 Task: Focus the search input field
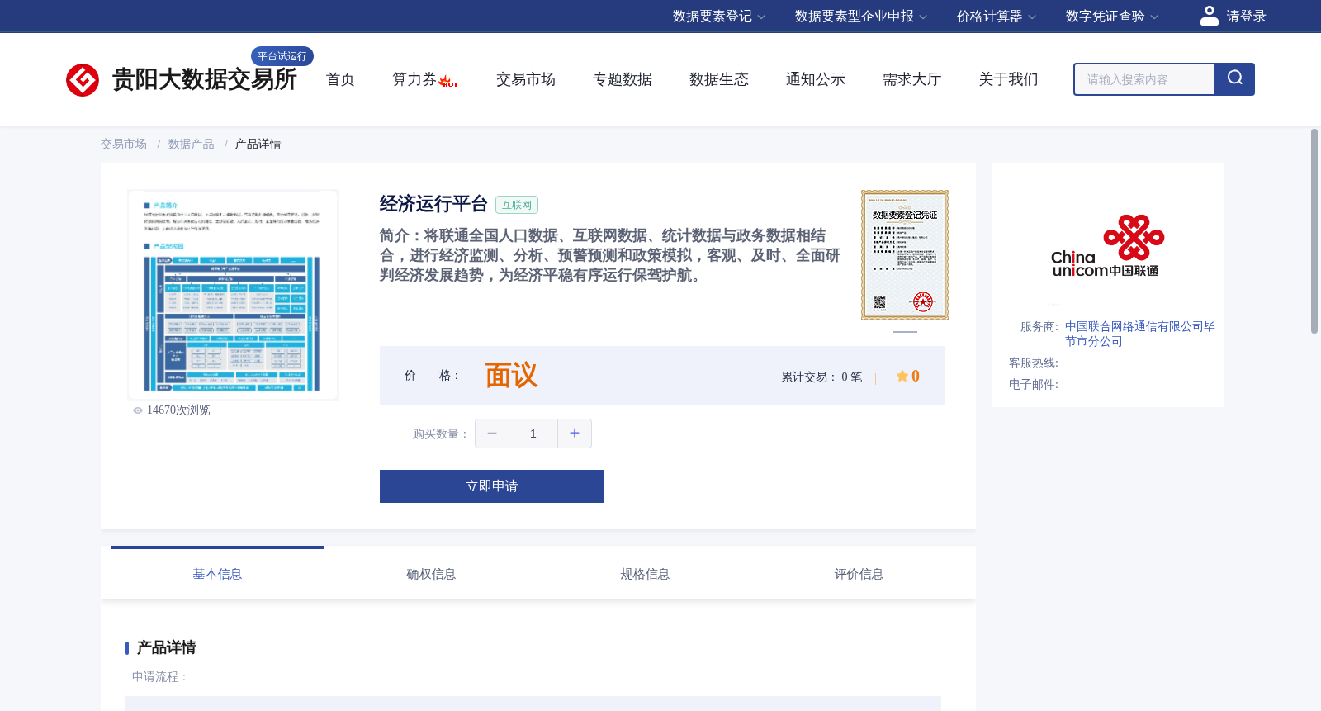tap(1144, 79)
